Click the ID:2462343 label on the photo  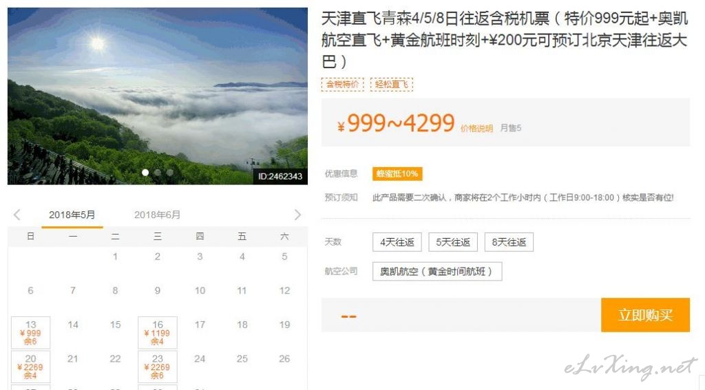coord(280,177)
